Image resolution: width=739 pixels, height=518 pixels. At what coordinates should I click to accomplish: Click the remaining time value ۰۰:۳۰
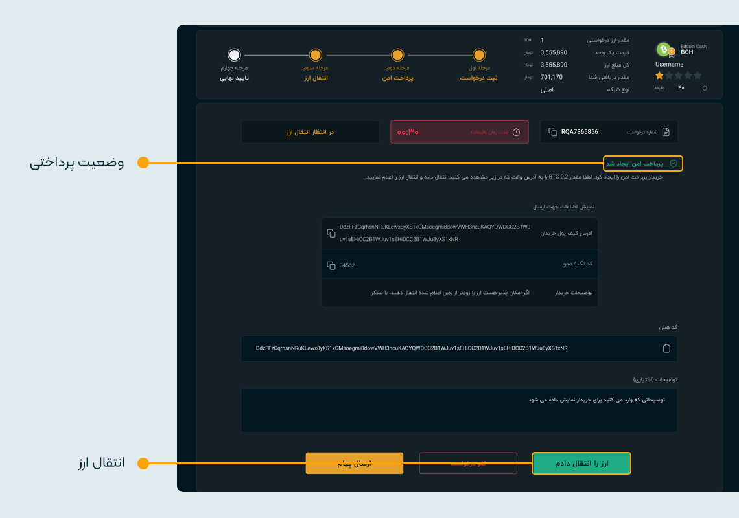tap(408, 132)
